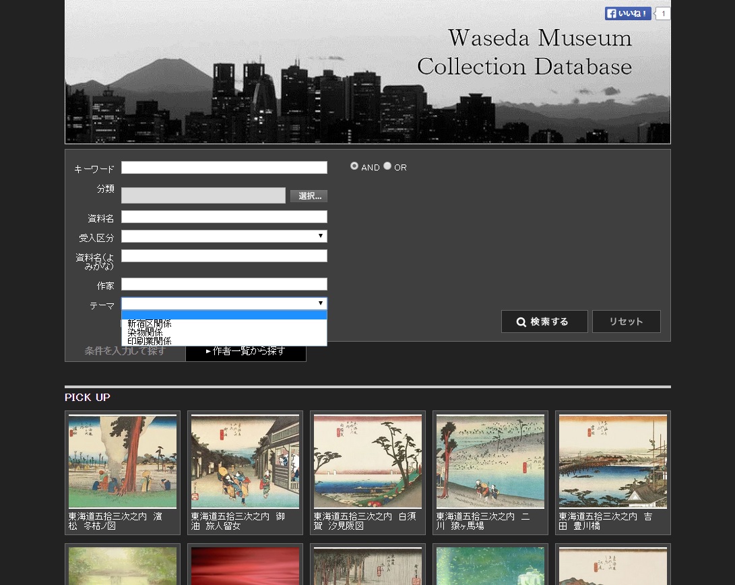Focus the 資料名(よみがな) reading input field
This screenshot has width=735, height=585.
(224, 256)
